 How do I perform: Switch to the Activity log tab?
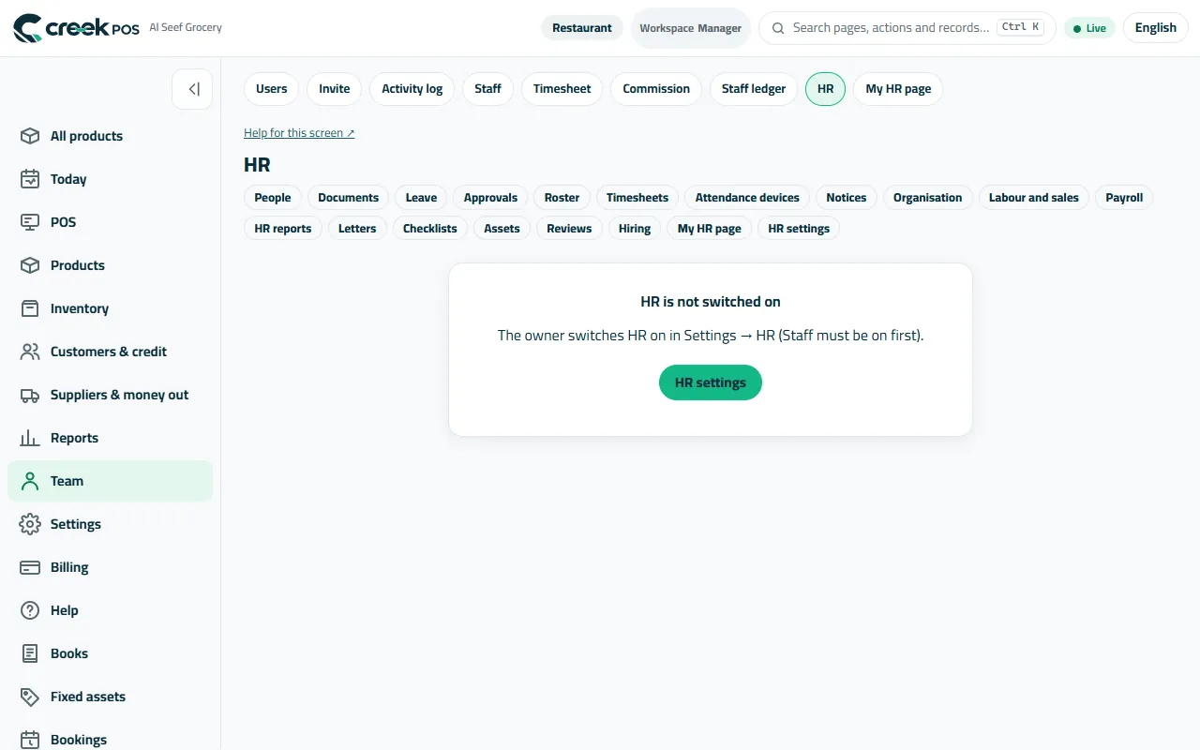[412, 89]
